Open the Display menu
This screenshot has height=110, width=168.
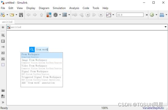pos(31,8)
